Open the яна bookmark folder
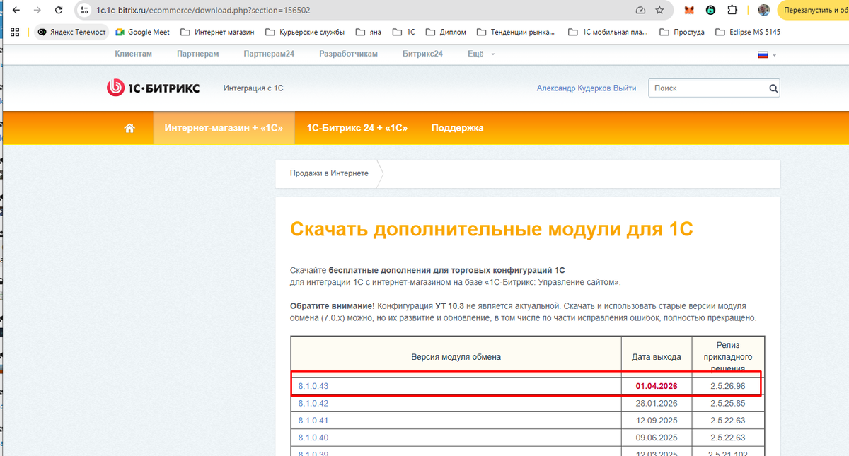The image size is (849, 456). (368, 32)
